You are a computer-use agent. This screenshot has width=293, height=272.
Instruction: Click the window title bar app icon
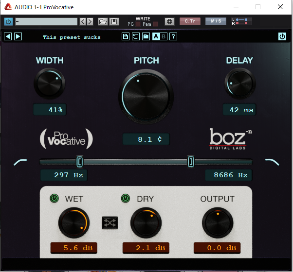click(x=8, y=7)
